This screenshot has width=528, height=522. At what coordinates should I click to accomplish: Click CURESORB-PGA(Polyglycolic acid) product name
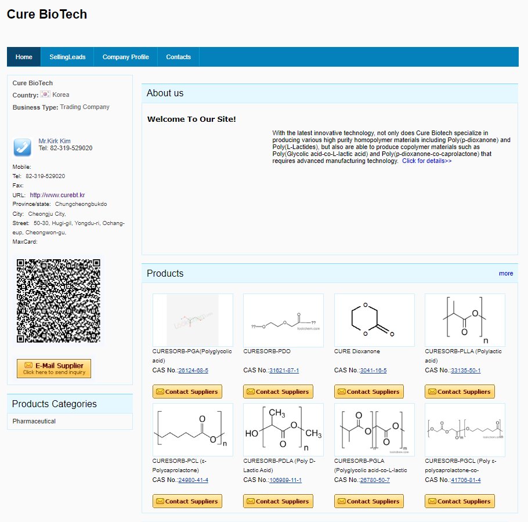click(192, 356)
